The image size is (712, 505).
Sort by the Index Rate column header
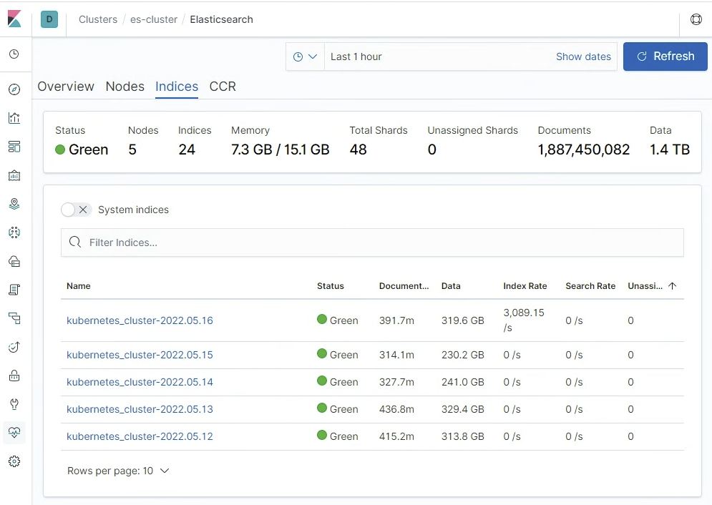pyautogui.click(x=525, y=286)
